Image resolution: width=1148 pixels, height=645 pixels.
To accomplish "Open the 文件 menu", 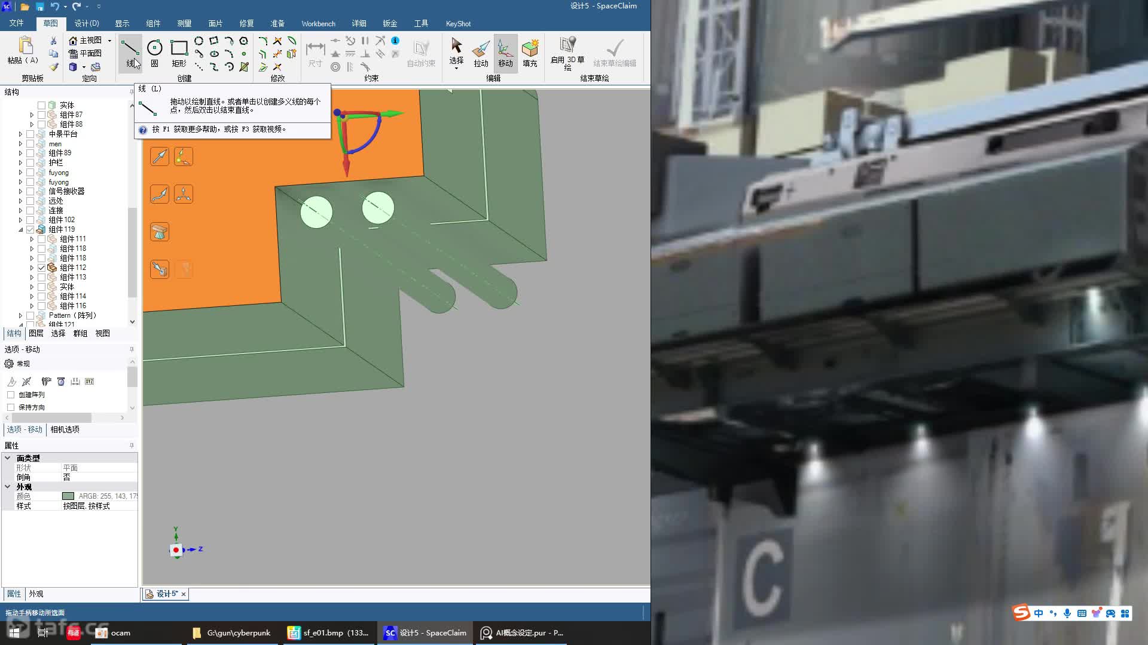I will tap(16, 23).
